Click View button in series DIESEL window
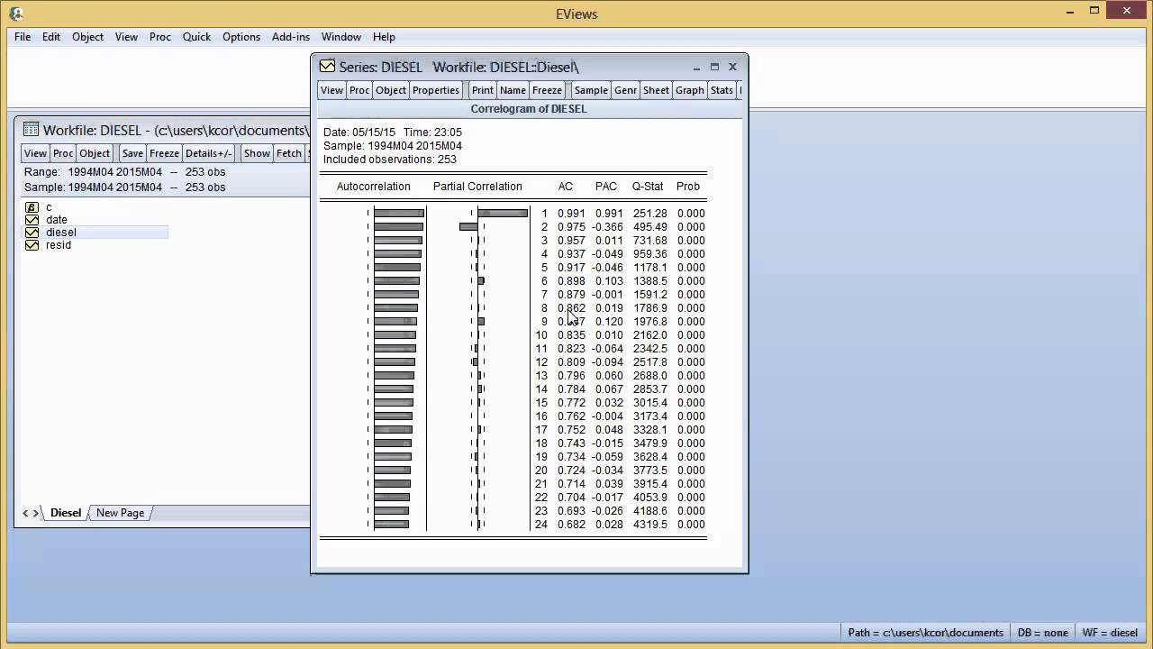1153x649 pixels. click(x=331, y=90)
